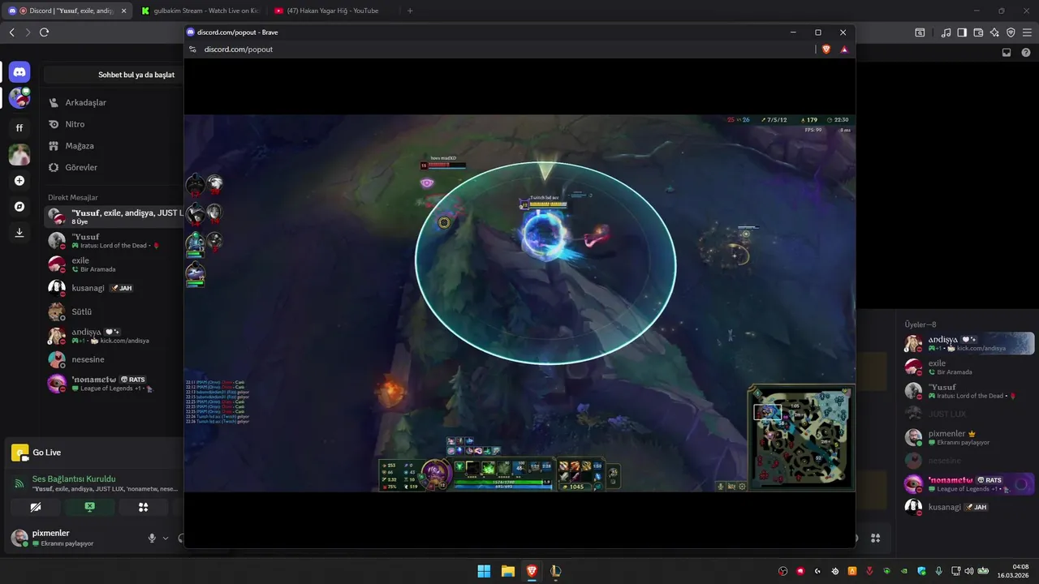Open Mağaza shop page
The image size is (1039, 584).
(114, 146)
